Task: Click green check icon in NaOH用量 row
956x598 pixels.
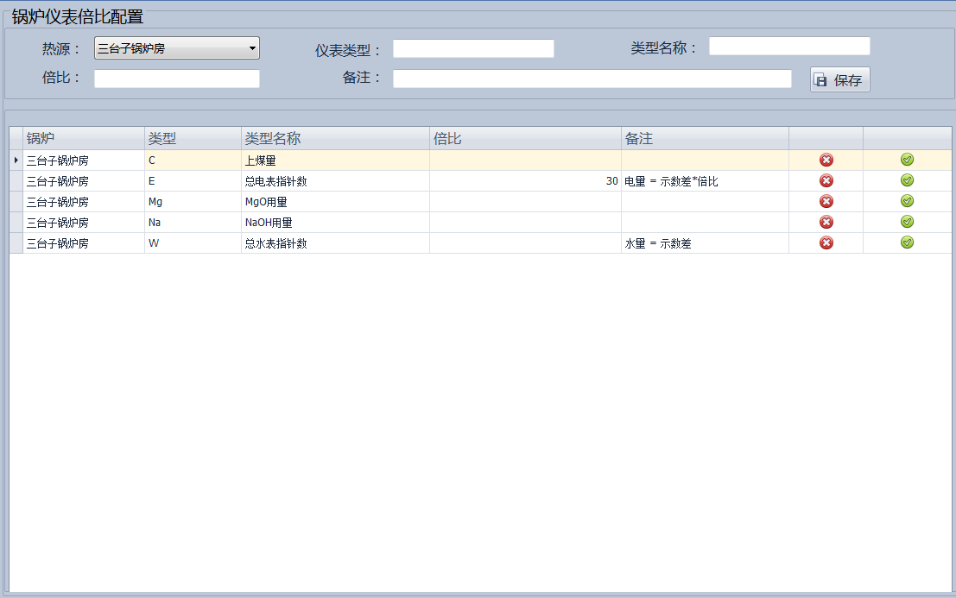Action: pos(907,222)
